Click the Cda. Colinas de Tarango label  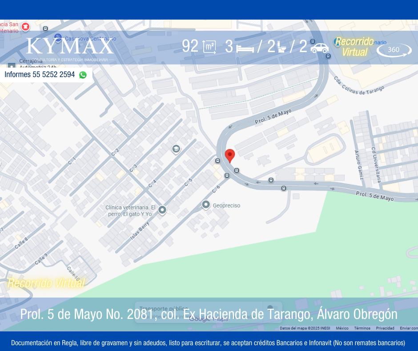click(359, 86)
